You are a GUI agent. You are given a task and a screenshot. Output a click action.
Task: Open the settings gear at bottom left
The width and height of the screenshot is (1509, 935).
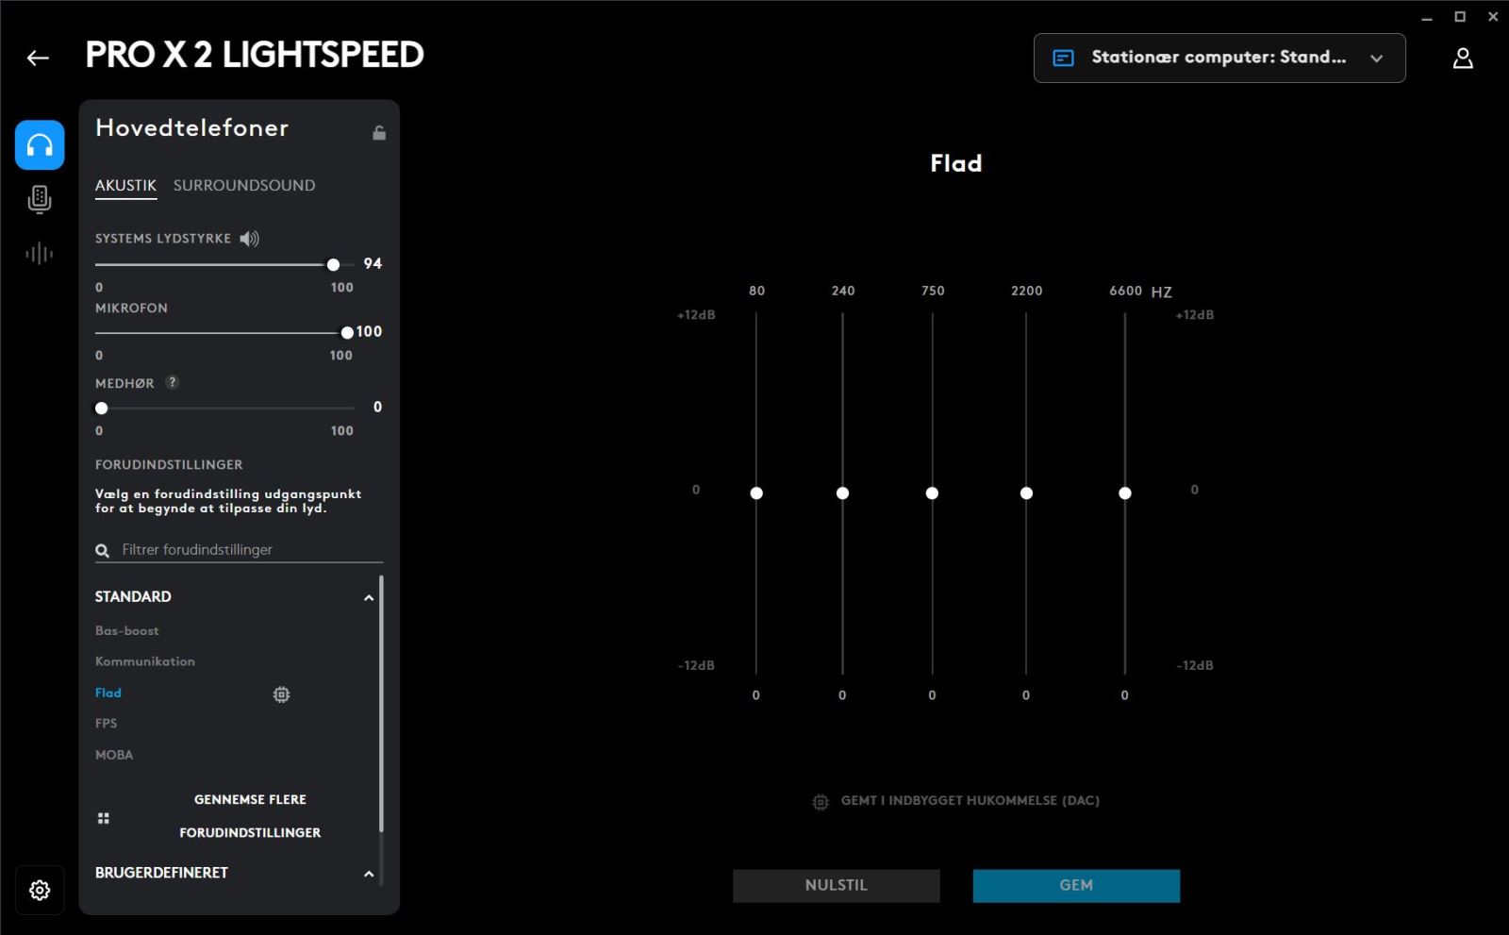pyautogui.click(x=40, y=890)
